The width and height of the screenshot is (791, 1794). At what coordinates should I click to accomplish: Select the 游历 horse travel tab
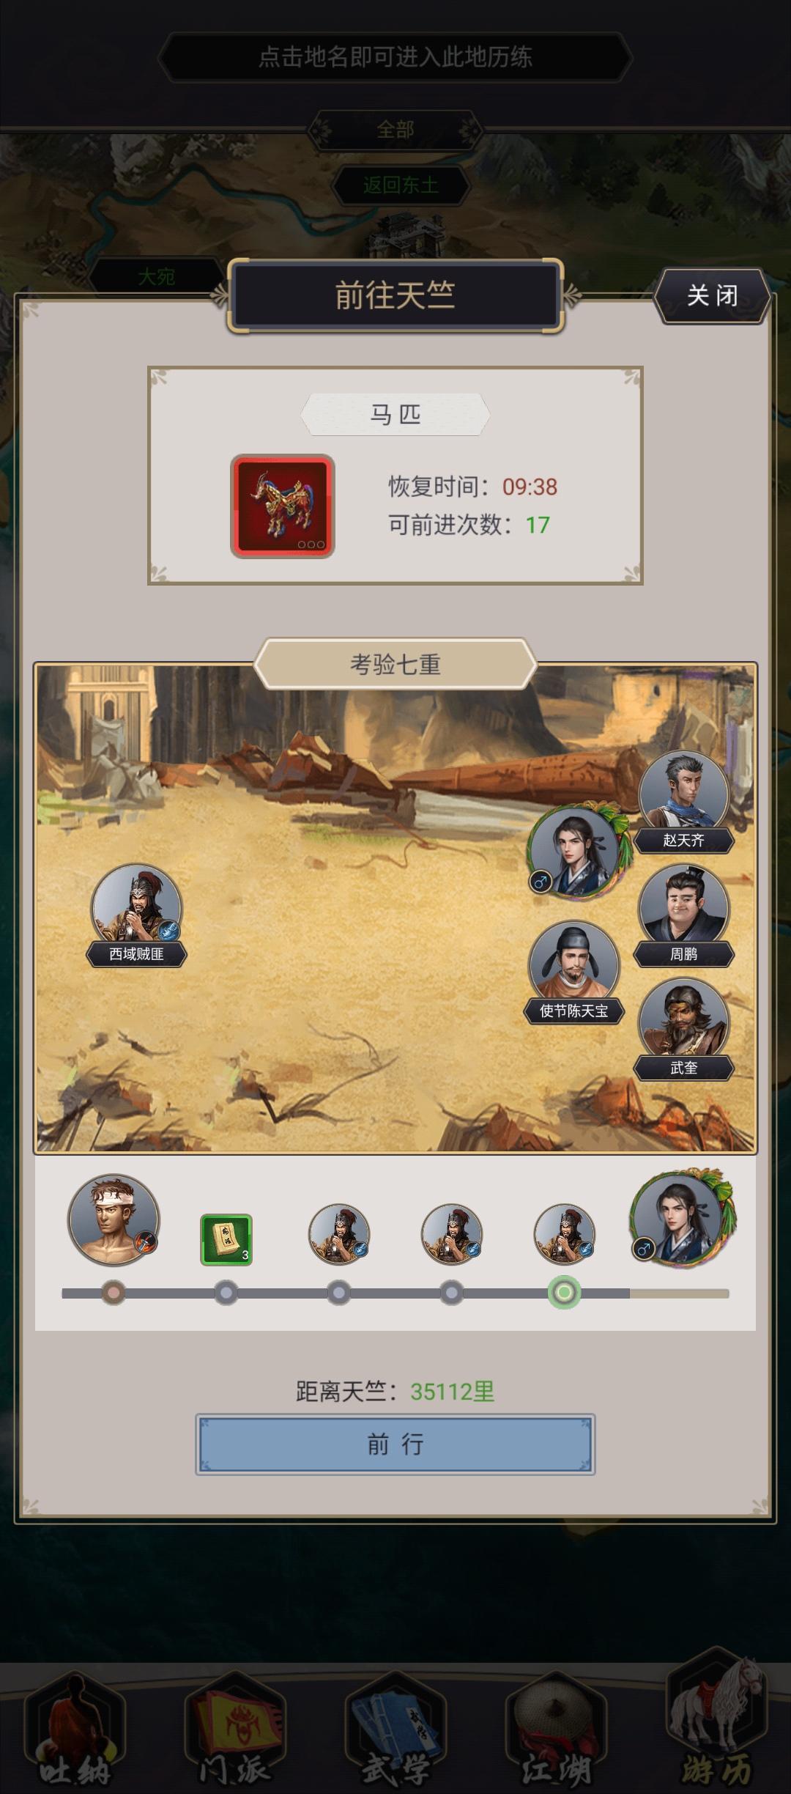click(x=716, y=1724)
